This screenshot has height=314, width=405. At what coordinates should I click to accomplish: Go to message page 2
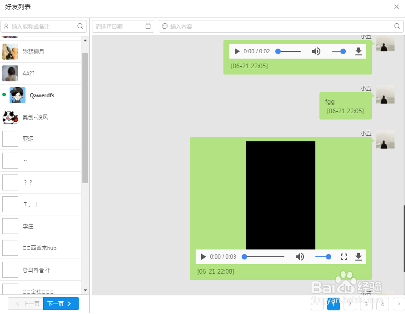click(350, 304)
